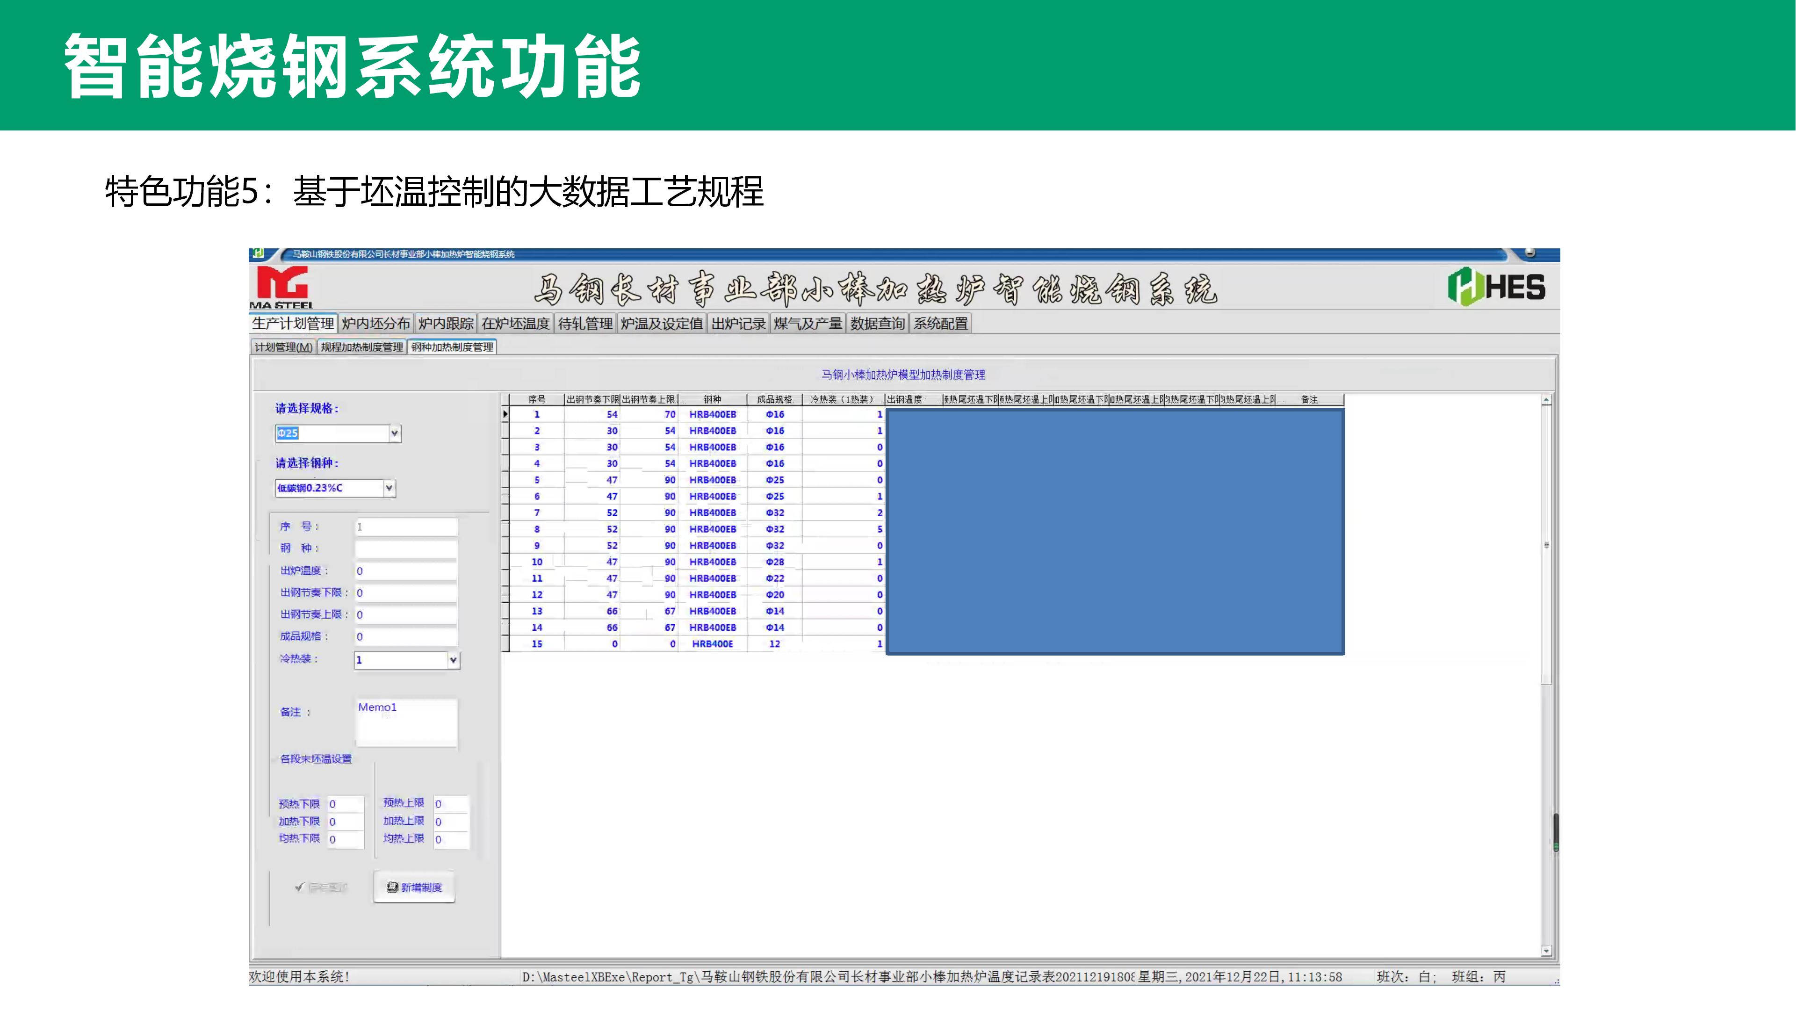The height and width of the screenshot is (1010, 1796).
Task: Click the 出钢节奏下限 column header
Action: tap(592, 399)
